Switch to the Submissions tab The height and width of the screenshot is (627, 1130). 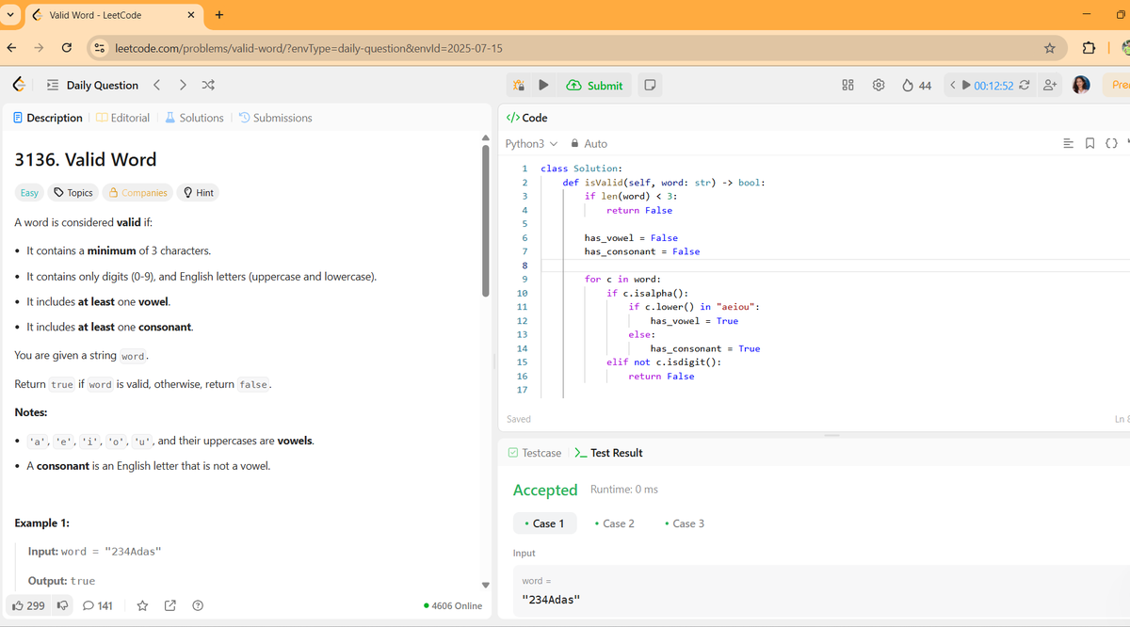point(275,118)
